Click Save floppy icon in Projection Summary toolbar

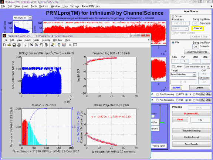[14, 45]
